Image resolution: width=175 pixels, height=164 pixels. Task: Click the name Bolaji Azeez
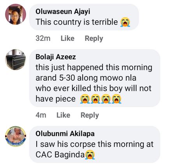56,57
